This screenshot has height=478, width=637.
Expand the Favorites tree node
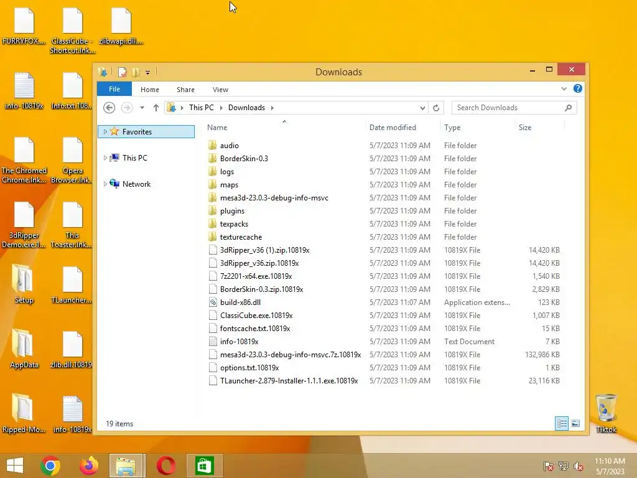pos(105,132)
